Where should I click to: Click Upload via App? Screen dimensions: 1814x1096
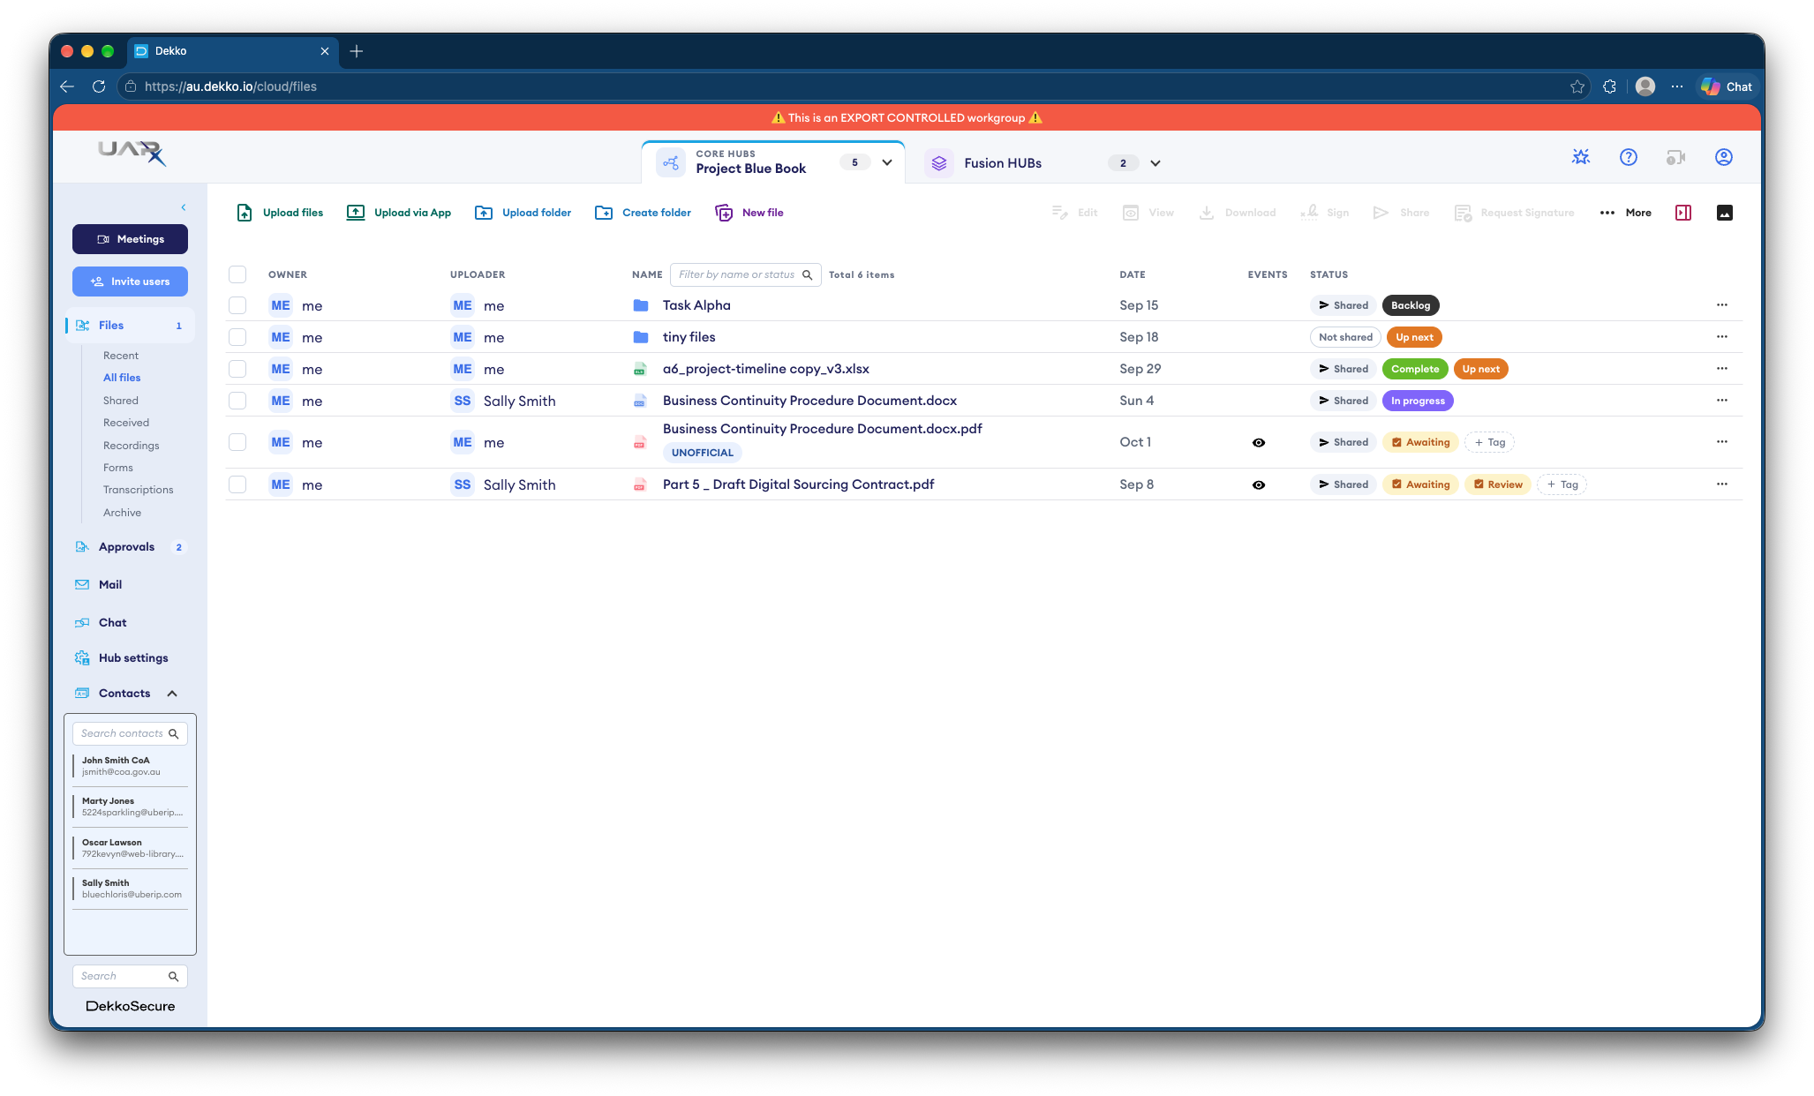399,213
